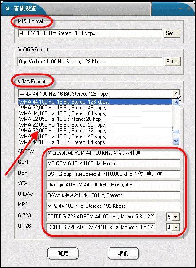Expand the G.723 bit dropdown showing 5
196x268 pixels.
(176, 217)
